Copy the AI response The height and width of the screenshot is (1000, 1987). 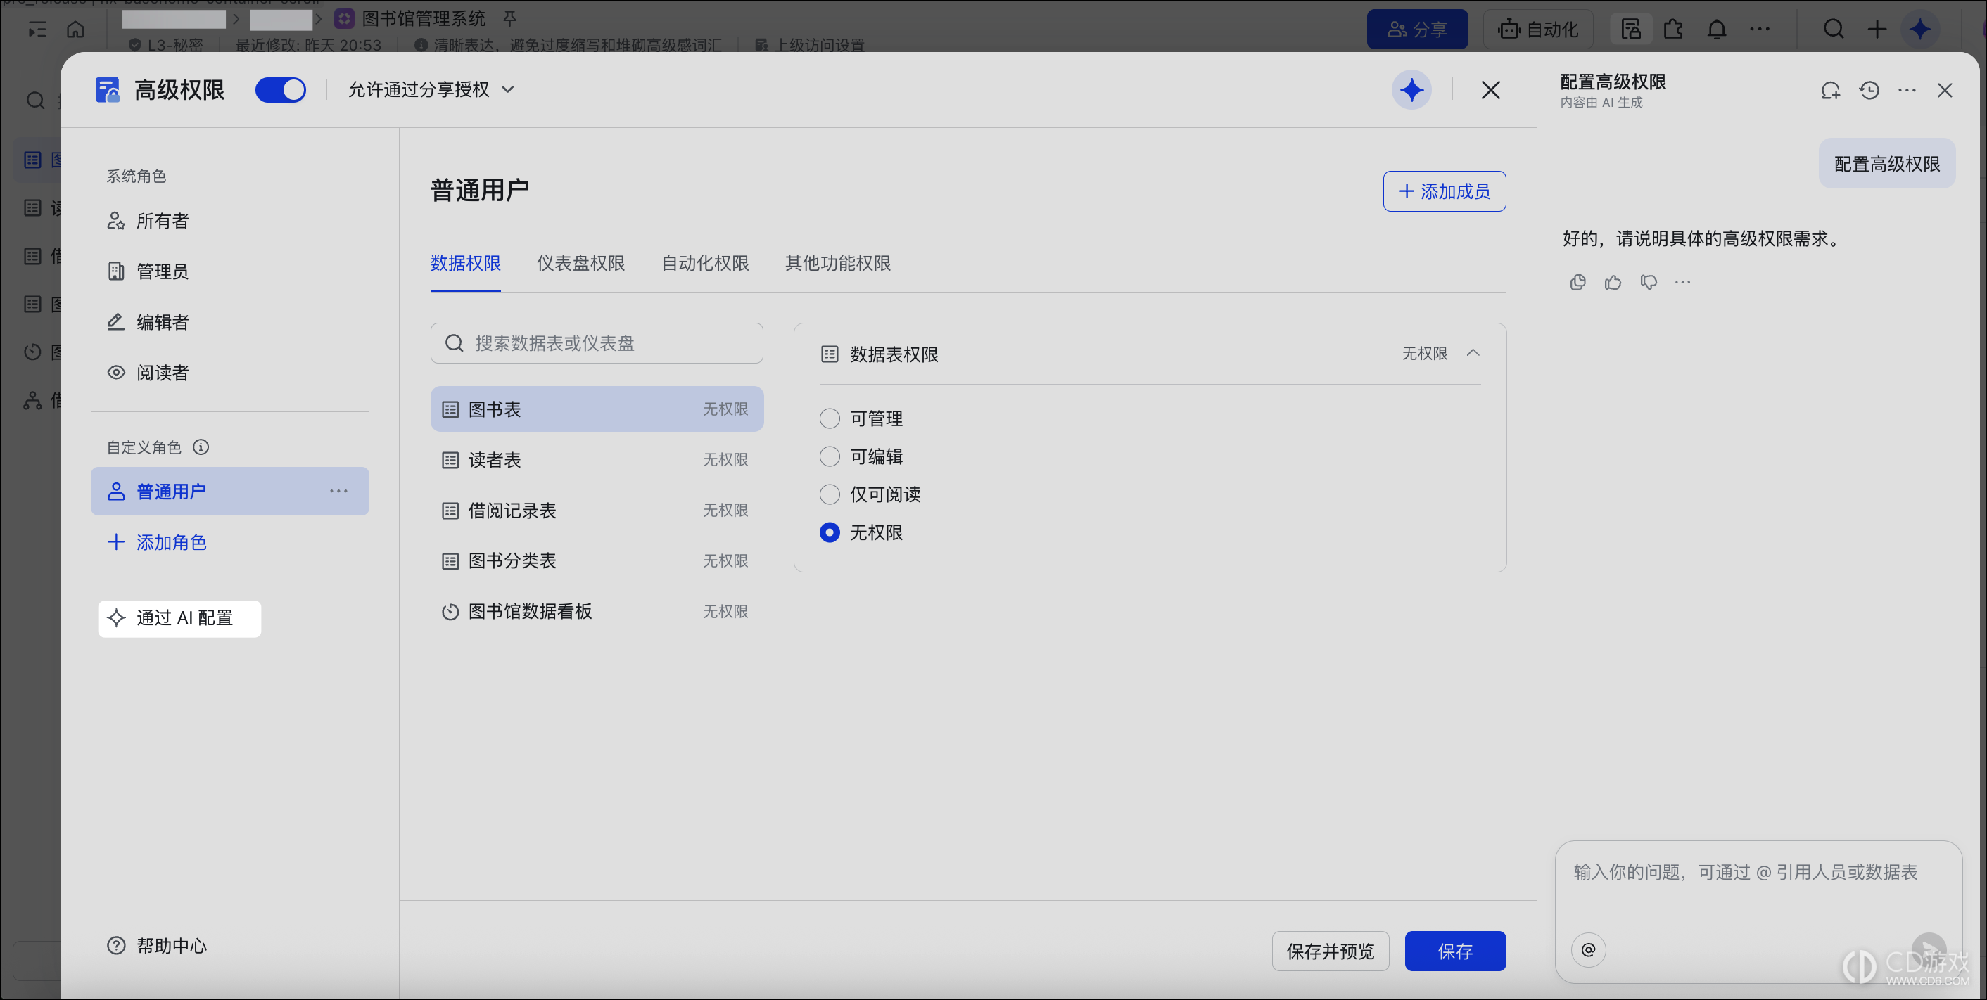pyautogui.click(x=1577, y=282)
